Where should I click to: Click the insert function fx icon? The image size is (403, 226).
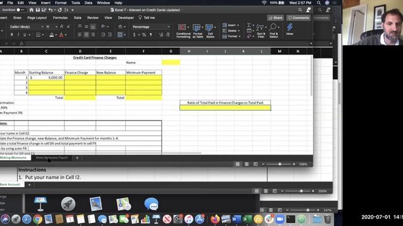point(21,43)
